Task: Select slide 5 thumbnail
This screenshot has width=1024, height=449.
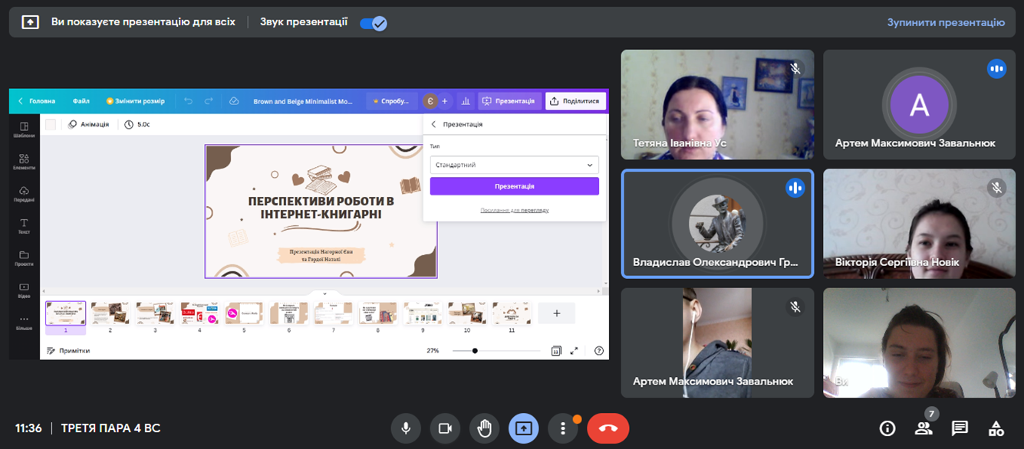Action: [x=244, y=313]
